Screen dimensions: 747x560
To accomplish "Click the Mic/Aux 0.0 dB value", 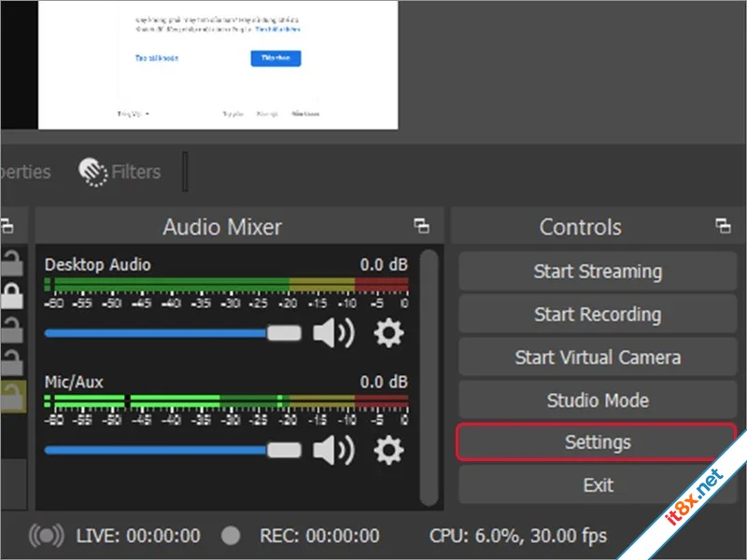I will (x=384, y=382).
